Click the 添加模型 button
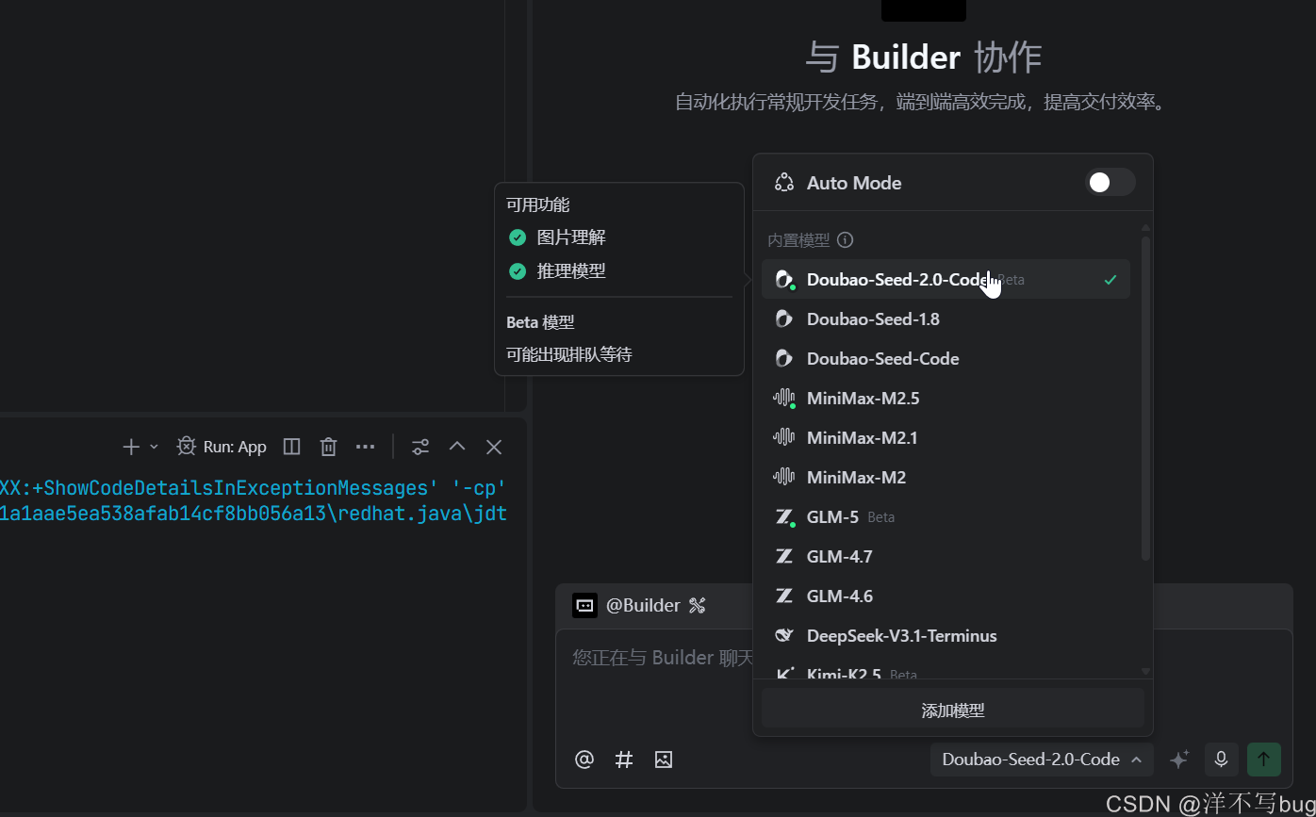Screen dimensions: 1316x817 (953, 711)
